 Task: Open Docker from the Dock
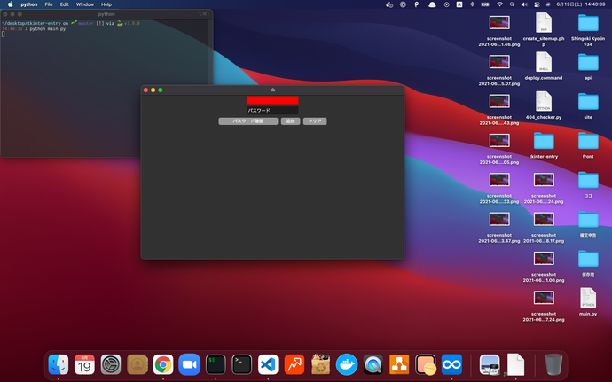(x=347, y=364)
